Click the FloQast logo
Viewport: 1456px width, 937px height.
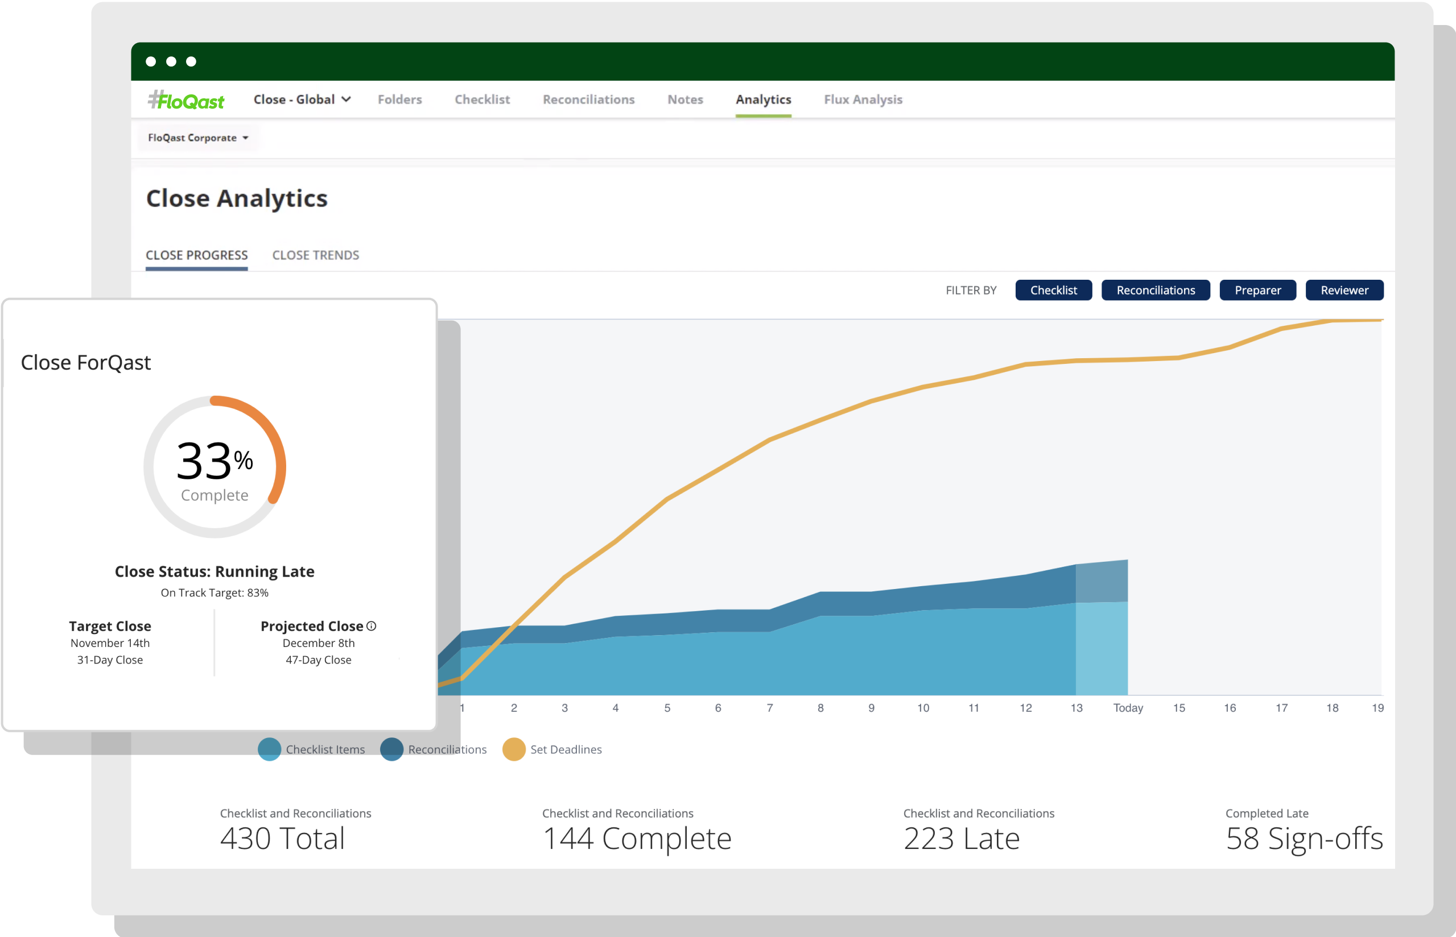[x=186, y=100]
